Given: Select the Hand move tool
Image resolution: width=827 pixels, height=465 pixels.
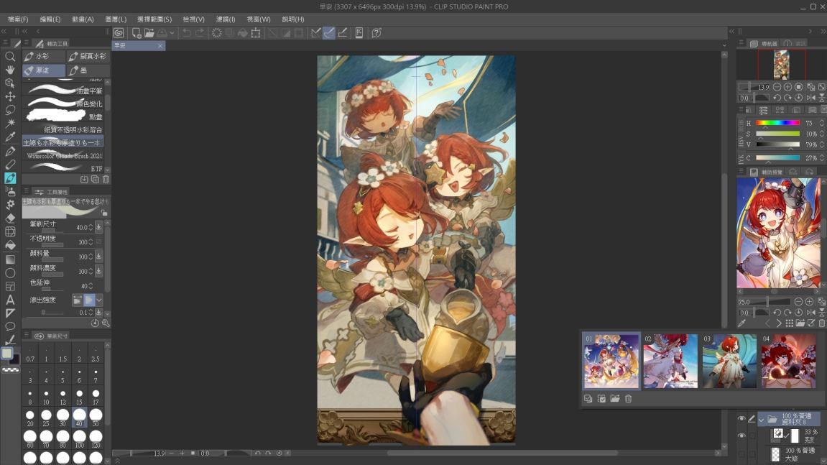Looking at the screenshot, I should pos(10,70).
